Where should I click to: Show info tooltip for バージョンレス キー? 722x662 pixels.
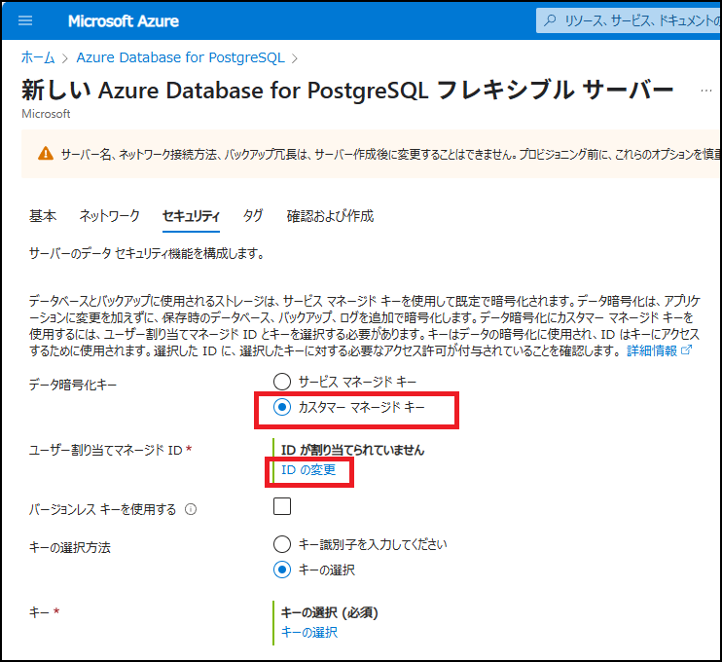click(191, 509)
